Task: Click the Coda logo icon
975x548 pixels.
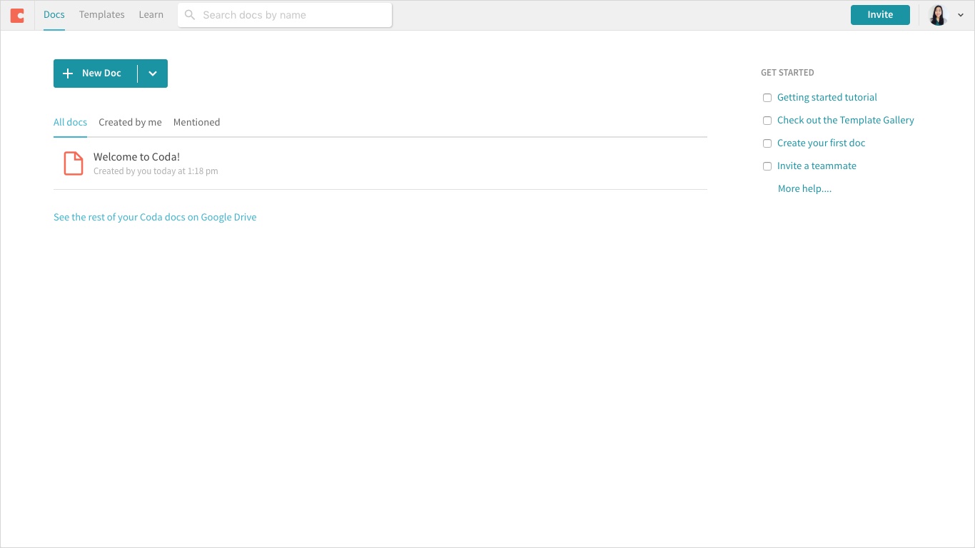Action: point(17,15)
